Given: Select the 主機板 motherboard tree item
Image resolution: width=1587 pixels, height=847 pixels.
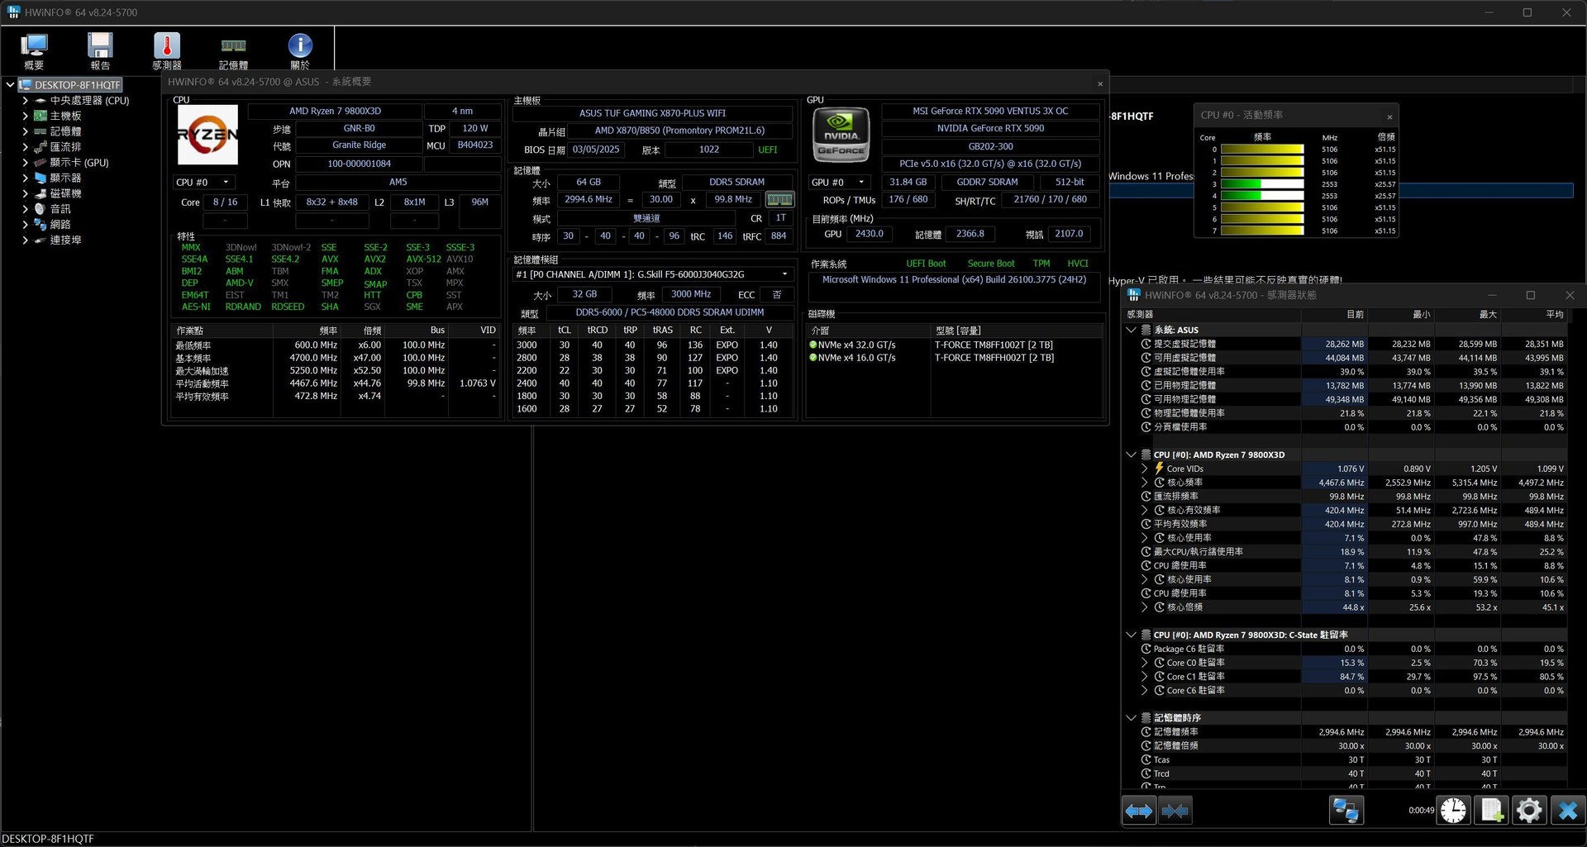Looking at the screenshot, I should [65, 117].
